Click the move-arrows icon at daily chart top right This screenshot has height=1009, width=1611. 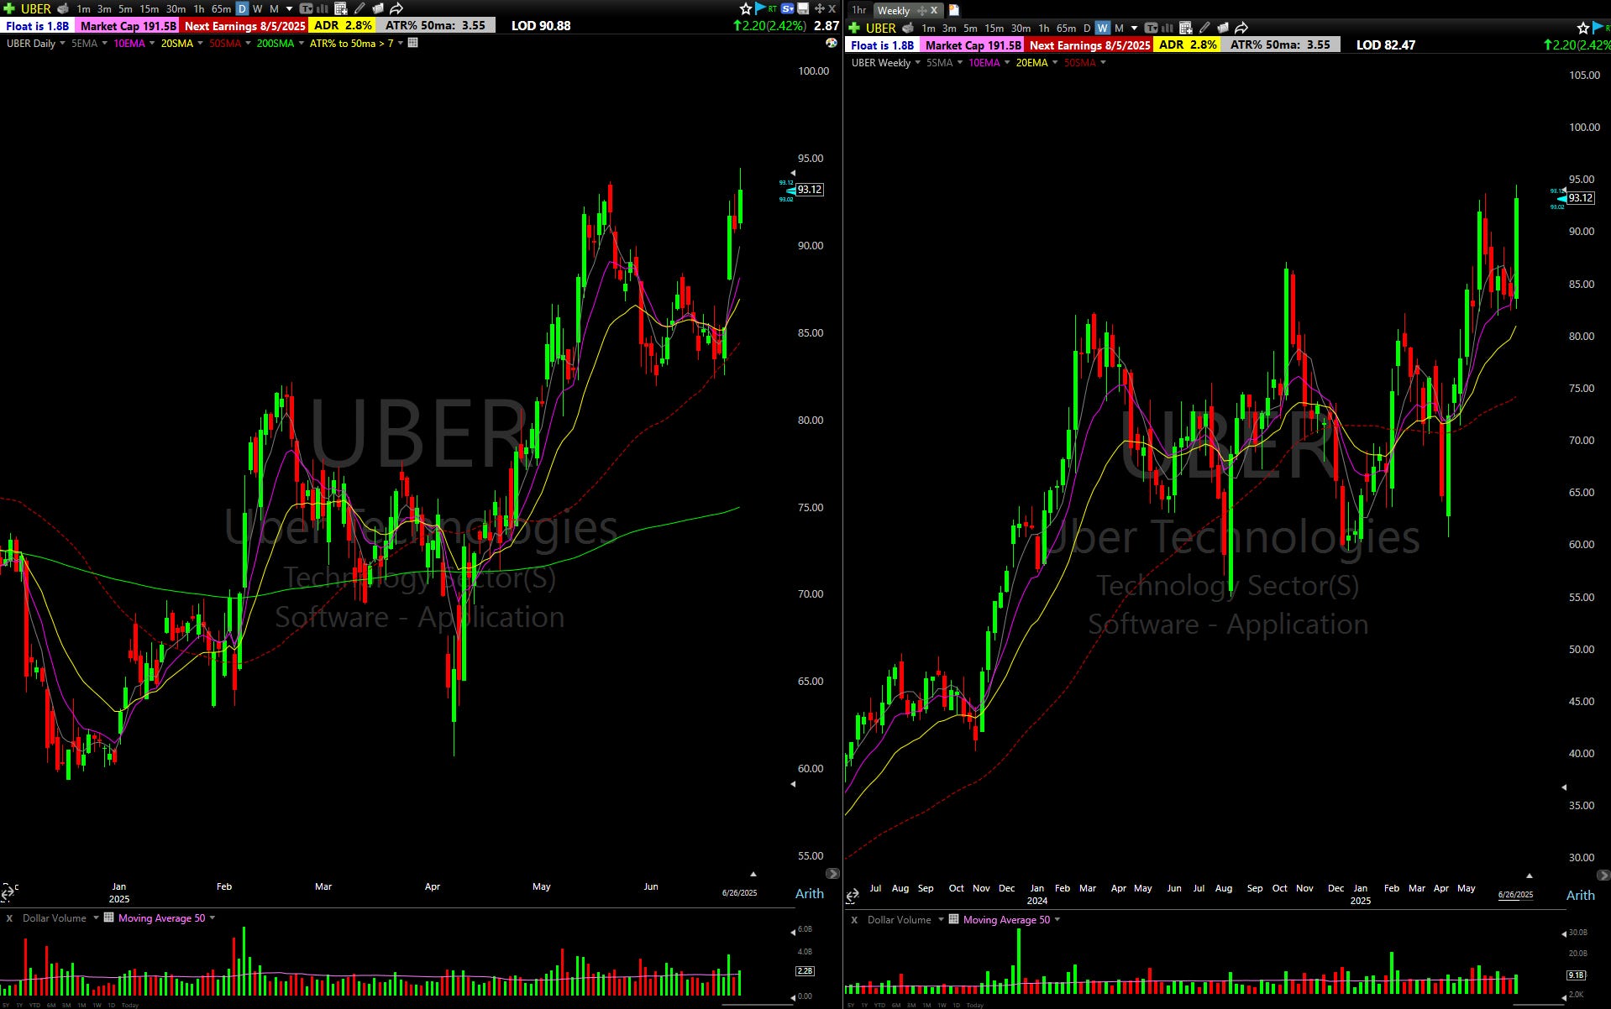tap(819, 8)
